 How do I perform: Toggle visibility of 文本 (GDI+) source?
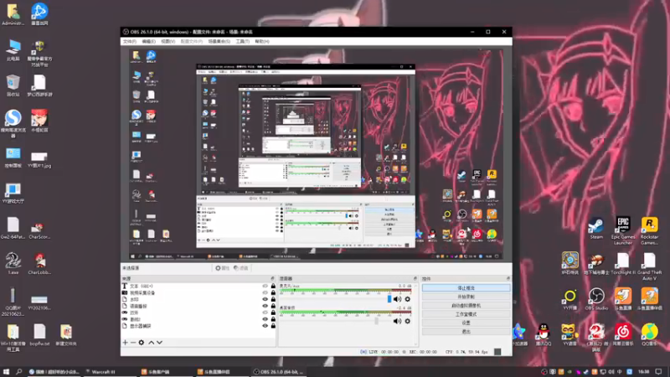pos(265,287)
